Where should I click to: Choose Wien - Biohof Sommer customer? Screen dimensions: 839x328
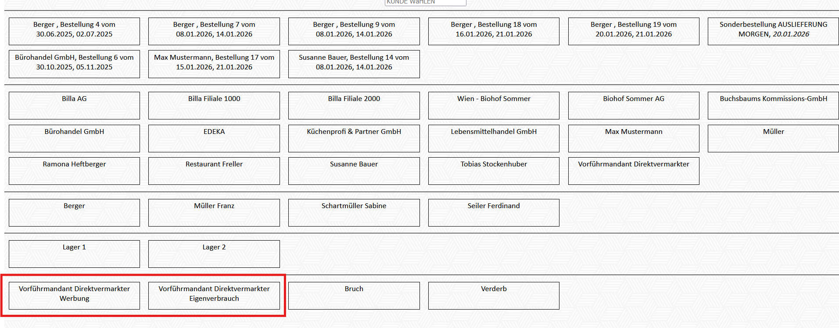pos(494,105)
